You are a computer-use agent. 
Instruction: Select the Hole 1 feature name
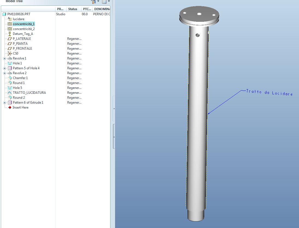(17, 63)
